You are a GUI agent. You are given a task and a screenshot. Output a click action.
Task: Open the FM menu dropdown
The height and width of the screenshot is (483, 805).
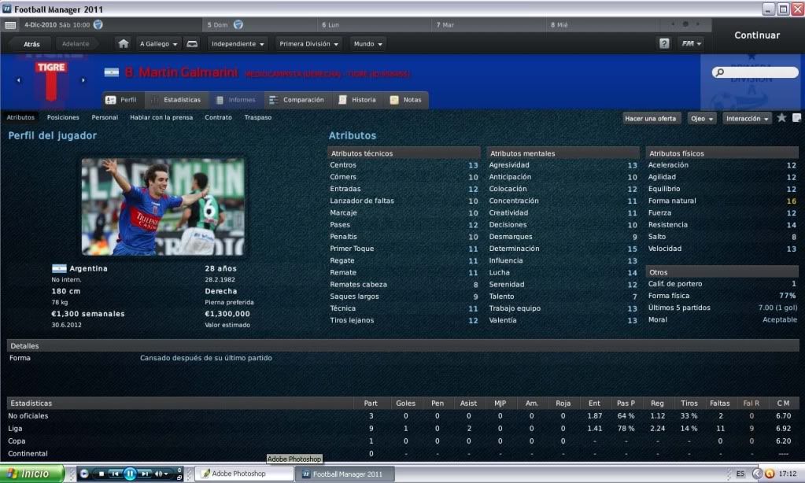pos(691,43)
